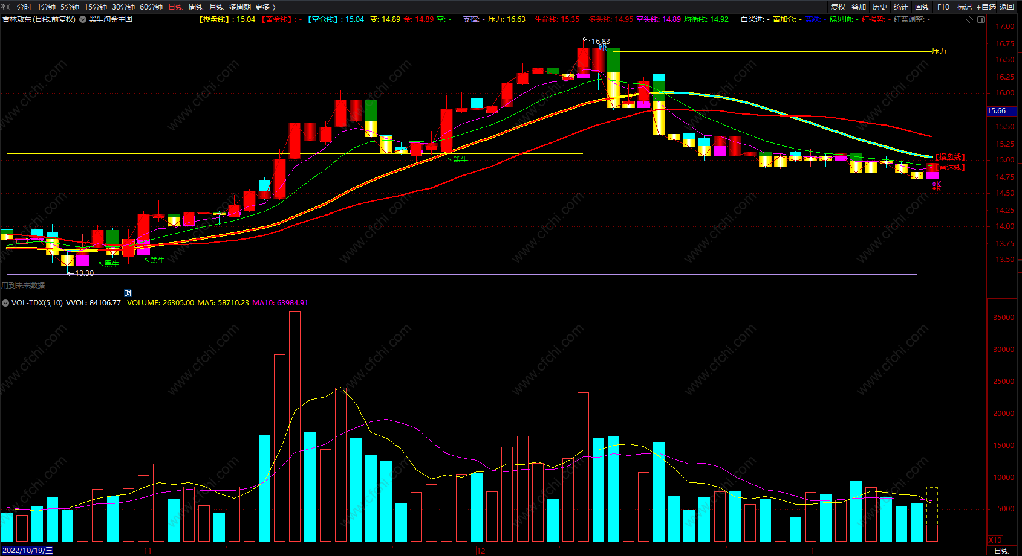Screen dimensions: 1022x556
Task: Click the 2022/10/19/三 date label
Action: coord(28,551)
